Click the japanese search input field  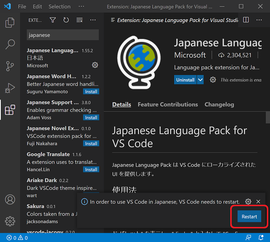point(63,35)
